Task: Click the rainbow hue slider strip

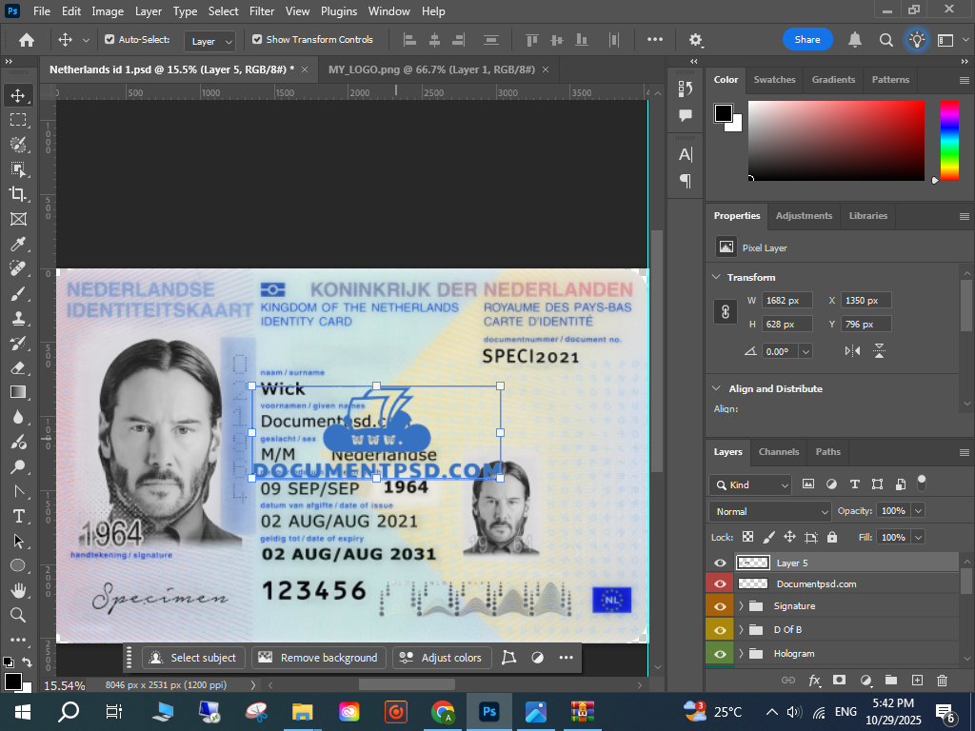Action: 949,140
